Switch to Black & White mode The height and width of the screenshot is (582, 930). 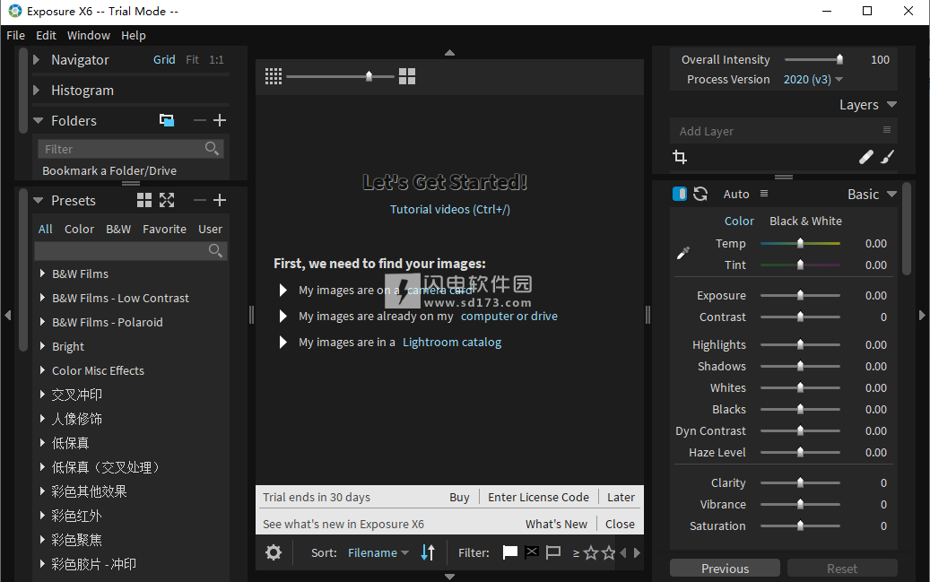pyautogui.click(x=805, y=222)
